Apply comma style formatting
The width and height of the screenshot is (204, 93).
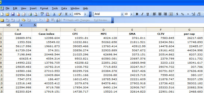188,14
